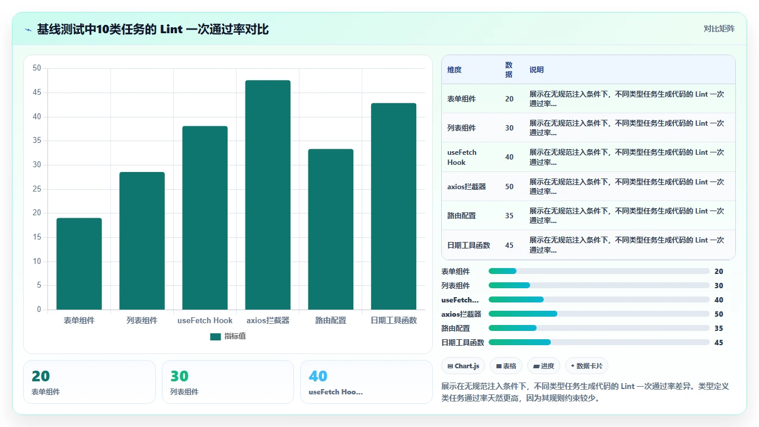Click the 路由配置 progress bar
The height and width of the screenshot is (427, 759).
[x=599, y=328]
